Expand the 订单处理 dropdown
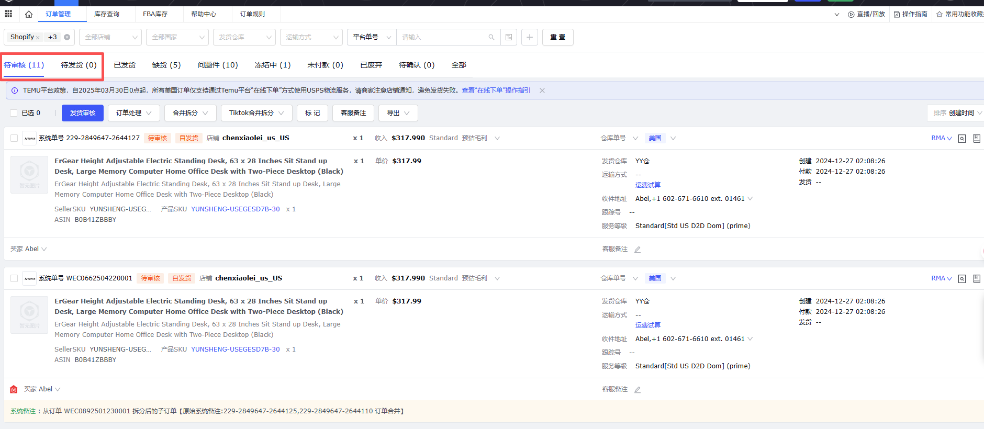Screen dimensions: 984x429 [x=133, y=113]
